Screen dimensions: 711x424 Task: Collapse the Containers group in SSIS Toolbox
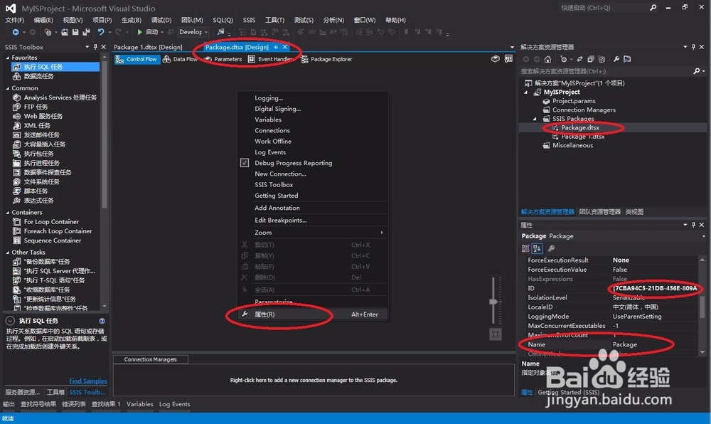8,212
